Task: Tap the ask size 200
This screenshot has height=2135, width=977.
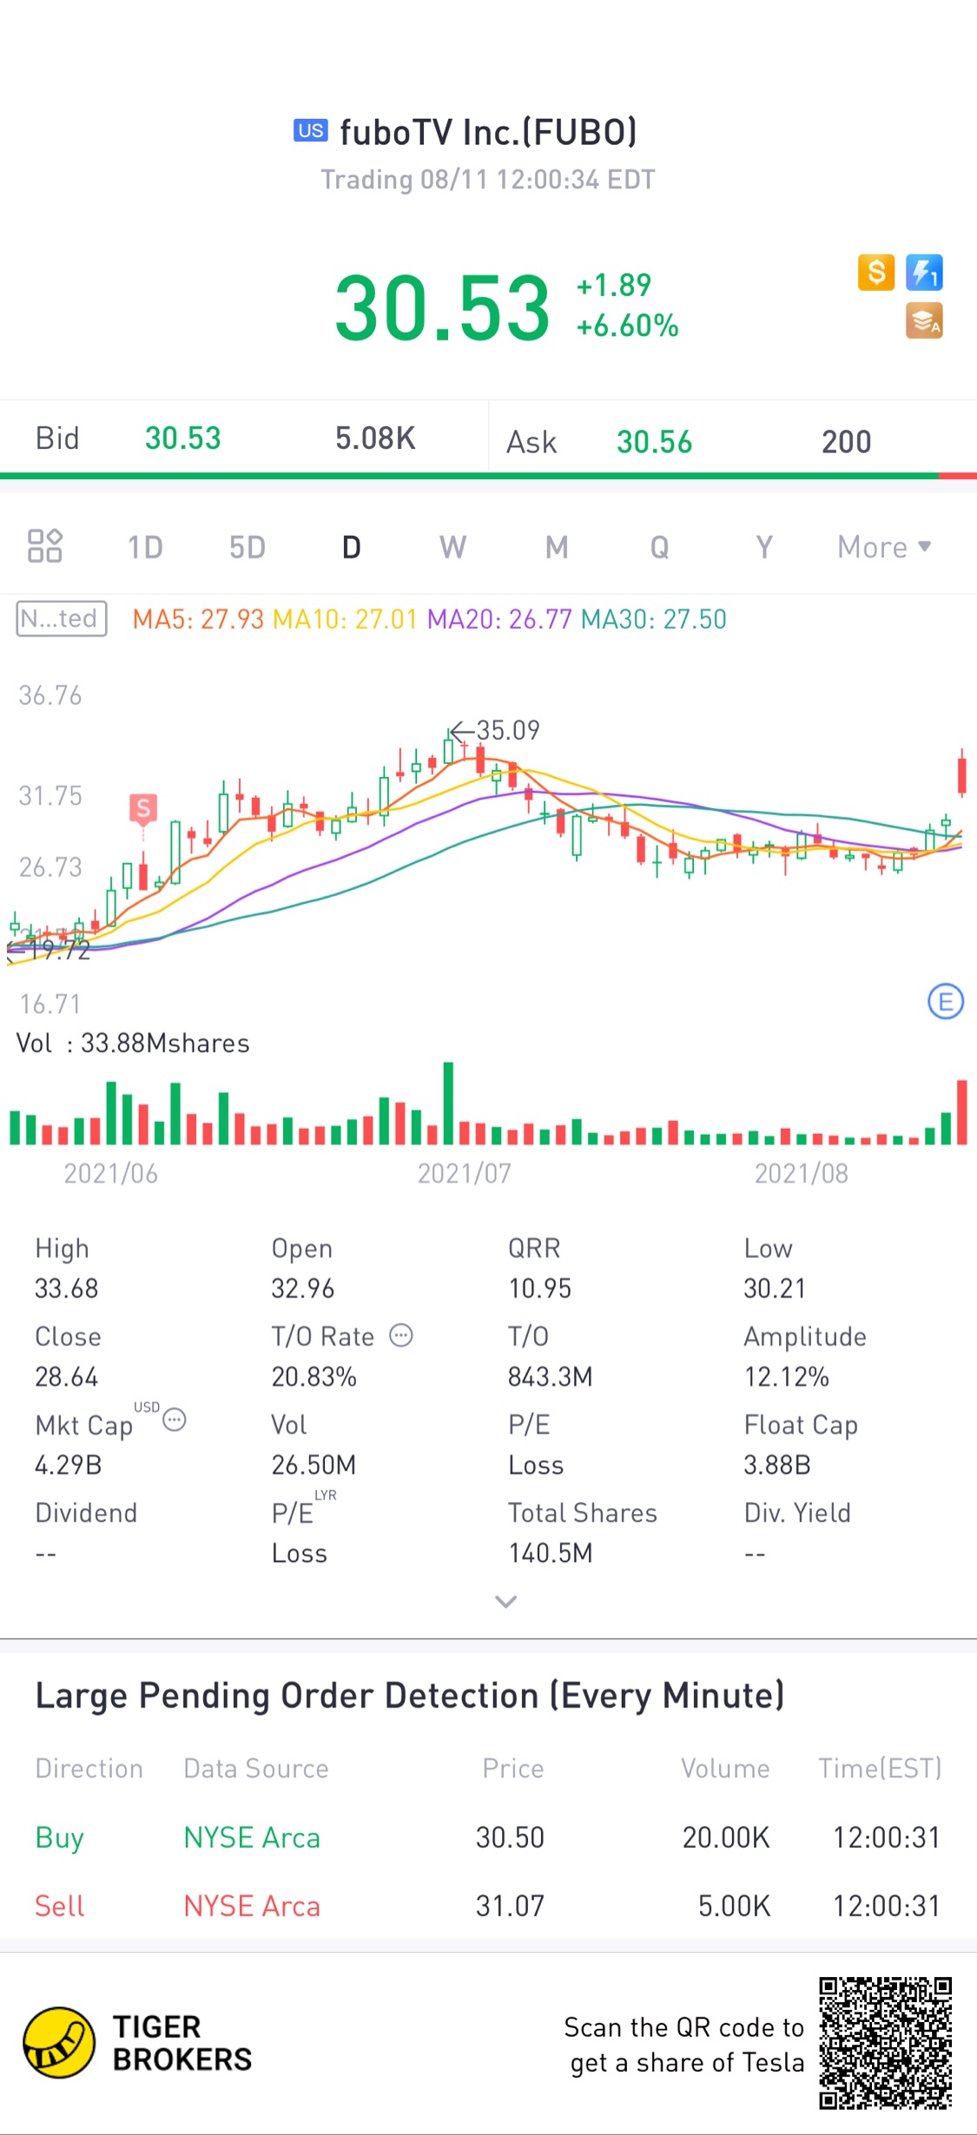Action: tap(847, 442)
